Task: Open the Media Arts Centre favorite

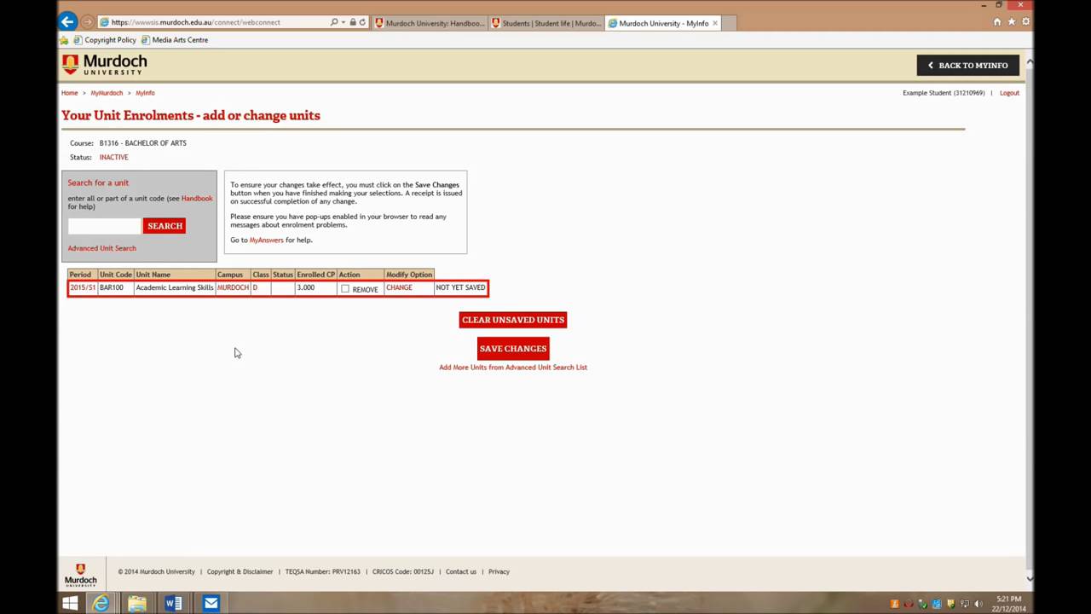Action: pos(175,40)
